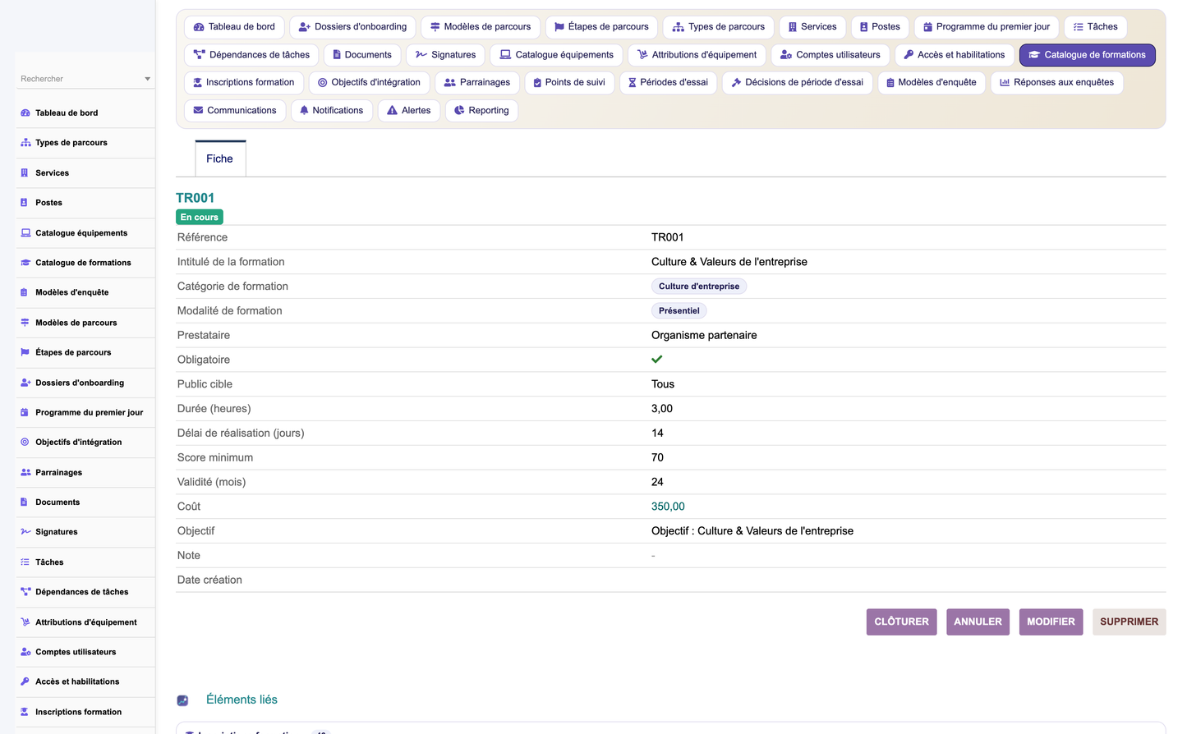1187x734 pixels.
Task: Open Périodes d'essai top menu
Action: [x=668, y=83]
